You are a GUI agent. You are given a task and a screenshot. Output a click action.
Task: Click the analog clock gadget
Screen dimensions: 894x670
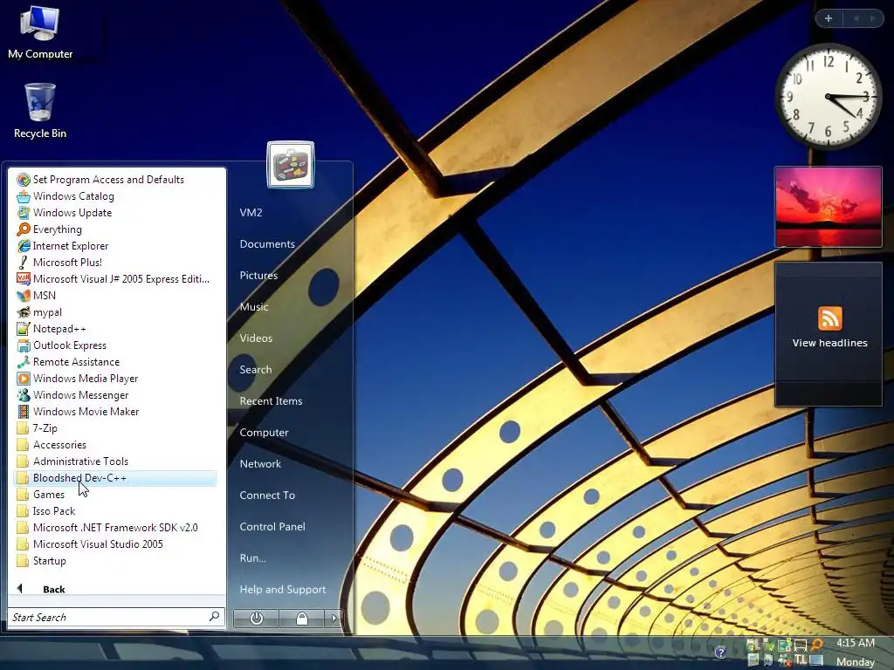pos(829,96)
